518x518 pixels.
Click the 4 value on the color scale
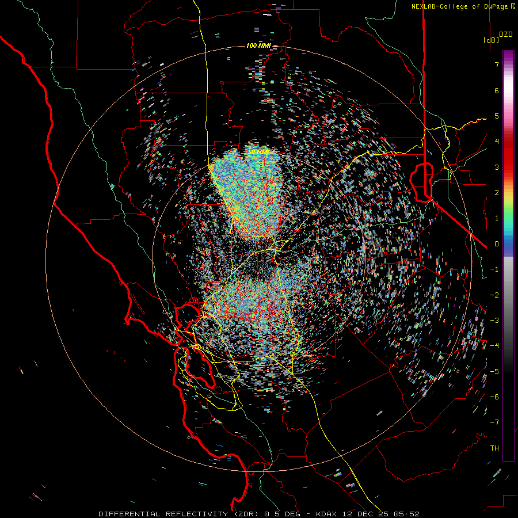click(497, 142)
